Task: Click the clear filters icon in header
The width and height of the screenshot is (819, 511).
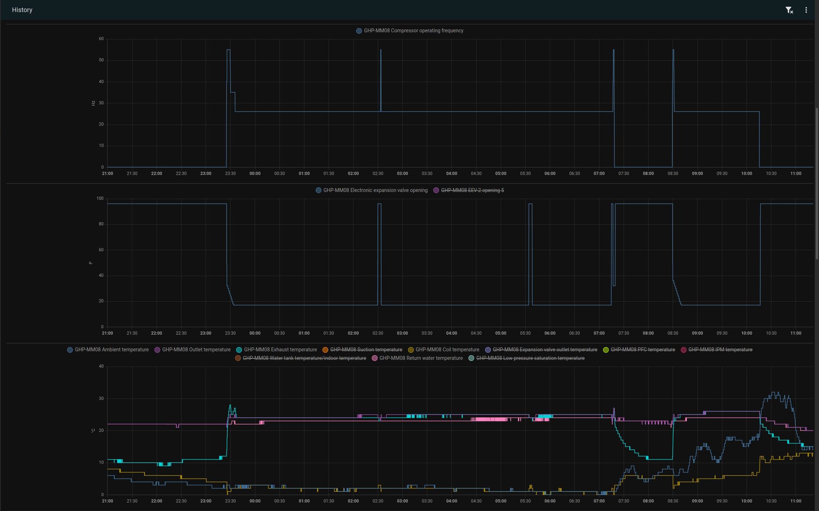Action: coord(789,10)
